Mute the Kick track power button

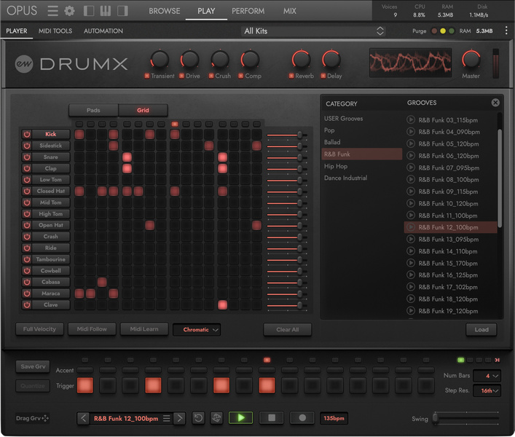(27, 134)
